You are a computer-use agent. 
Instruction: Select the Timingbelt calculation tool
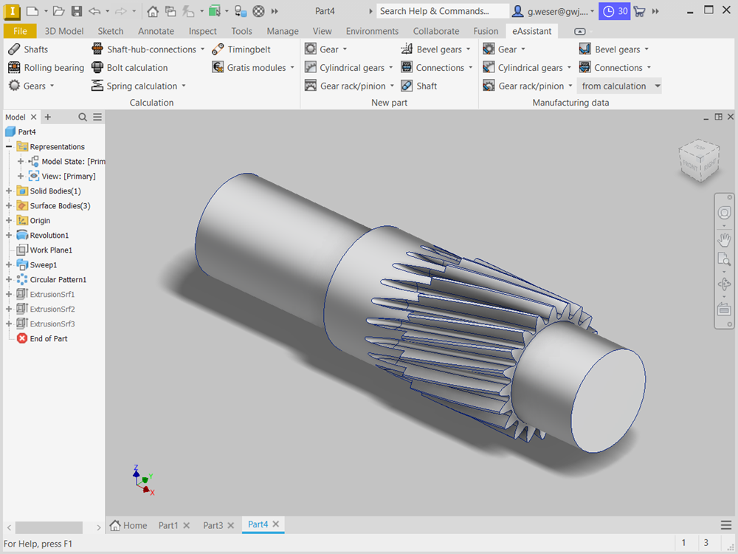tap(241, 49)
